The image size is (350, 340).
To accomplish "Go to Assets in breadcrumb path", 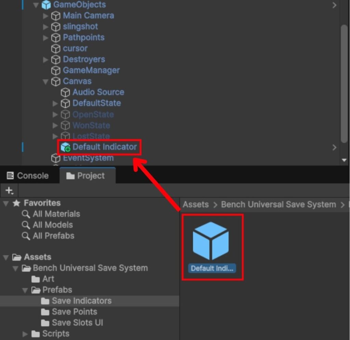I will coord(196,205).
